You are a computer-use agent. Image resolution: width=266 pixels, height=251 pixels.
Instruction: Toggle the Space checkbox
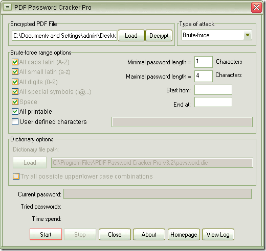pos(15,102)
